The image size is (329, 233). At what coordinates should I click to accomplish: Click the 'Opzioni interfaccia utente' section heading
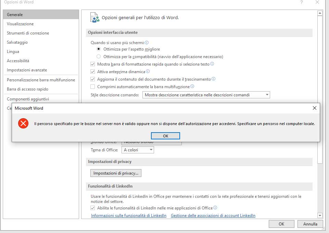click(113, 32)
